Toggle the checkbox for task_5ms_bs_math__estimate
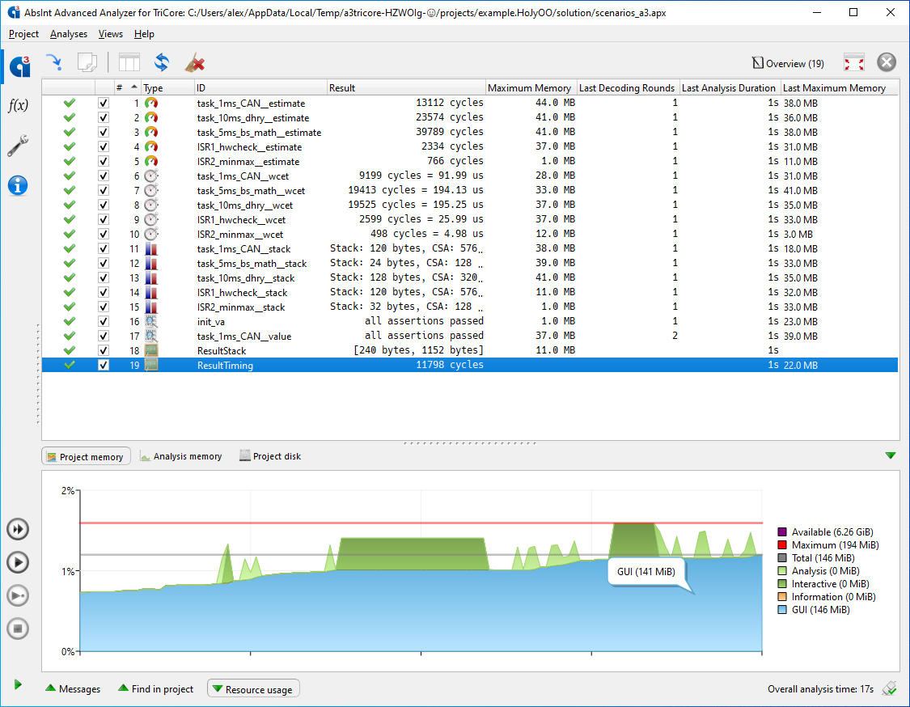Image resolution: width=910 pixels, height=707 pixels. pyautogui.click(x=104, y=133)
